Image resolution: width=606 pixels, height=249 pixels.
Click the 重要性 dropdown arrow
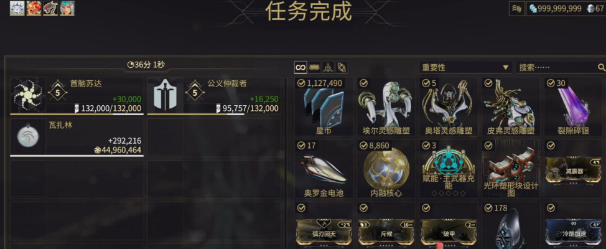tap(505, 68)
